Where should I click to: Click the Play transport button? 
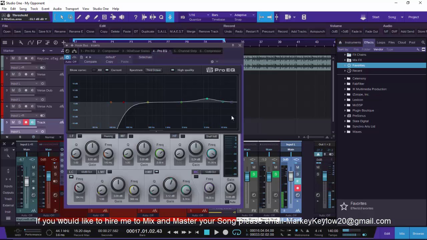click(216, 232)
